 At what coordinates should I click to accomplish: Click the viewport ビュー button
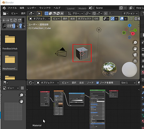56,19
